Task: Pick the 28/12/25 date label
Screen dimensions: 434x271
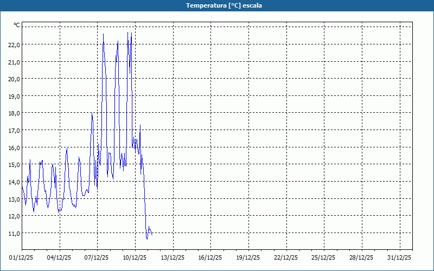Action: 362,258
